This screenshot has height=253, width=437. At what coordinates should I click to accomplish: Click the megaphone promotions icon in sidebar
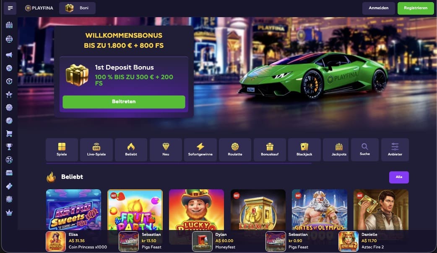pos(9,54)
